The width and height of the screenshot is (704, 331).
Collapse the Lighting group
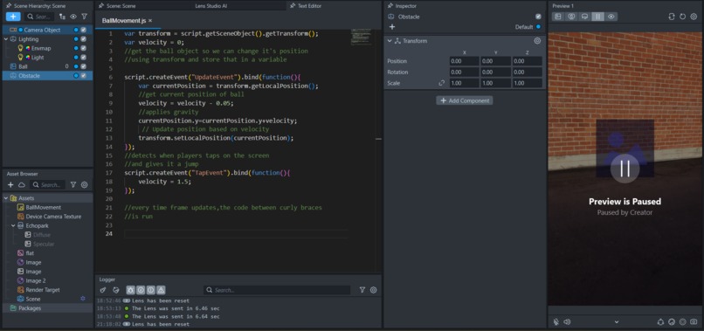coord(6,39)
